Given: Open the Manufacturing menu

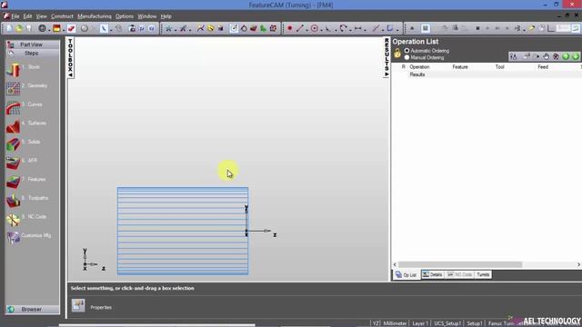Looking at the screenshot, I should (95, 16).
